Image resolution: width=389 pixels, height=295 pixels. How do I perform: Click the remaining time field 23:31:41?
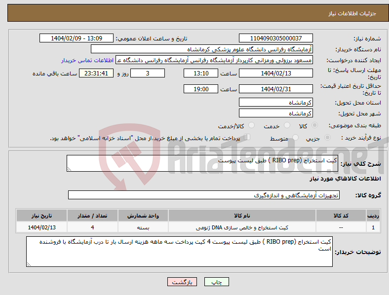pos(96,73)
